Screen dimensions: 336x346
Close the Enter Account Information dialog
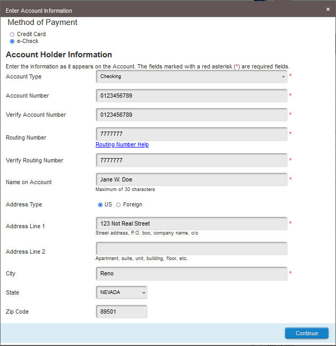(328, 9)
